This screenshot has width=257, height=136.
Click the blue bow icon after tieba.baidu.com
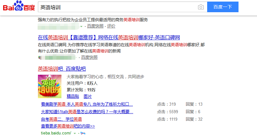point(83,133)
